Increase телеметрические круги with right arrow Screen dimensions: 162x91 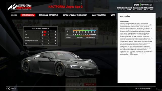tap(55, 41)
